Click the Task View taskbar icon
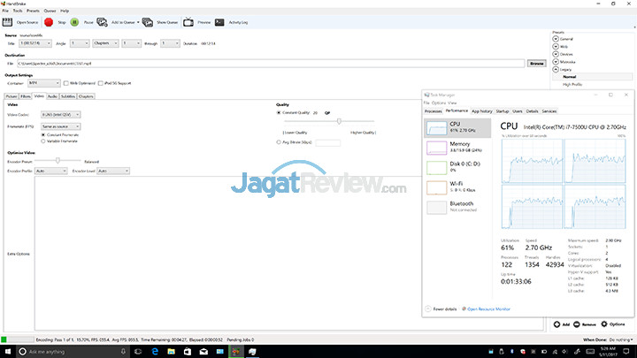This screenshot has width=637, height=358. 138,352
